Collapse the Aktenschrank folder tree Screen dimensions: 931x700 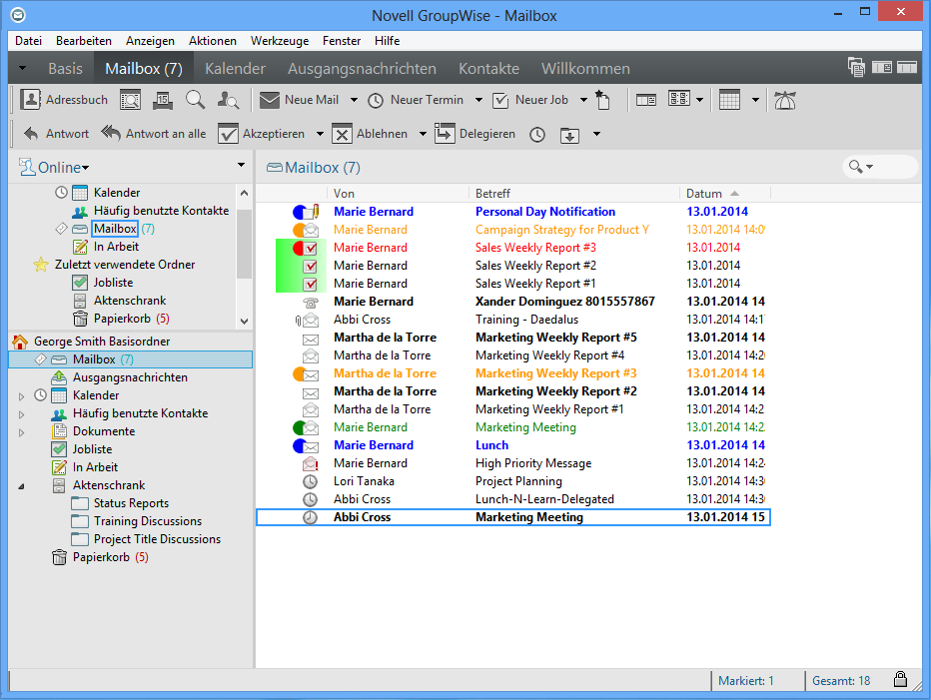[x=22, y=485]
